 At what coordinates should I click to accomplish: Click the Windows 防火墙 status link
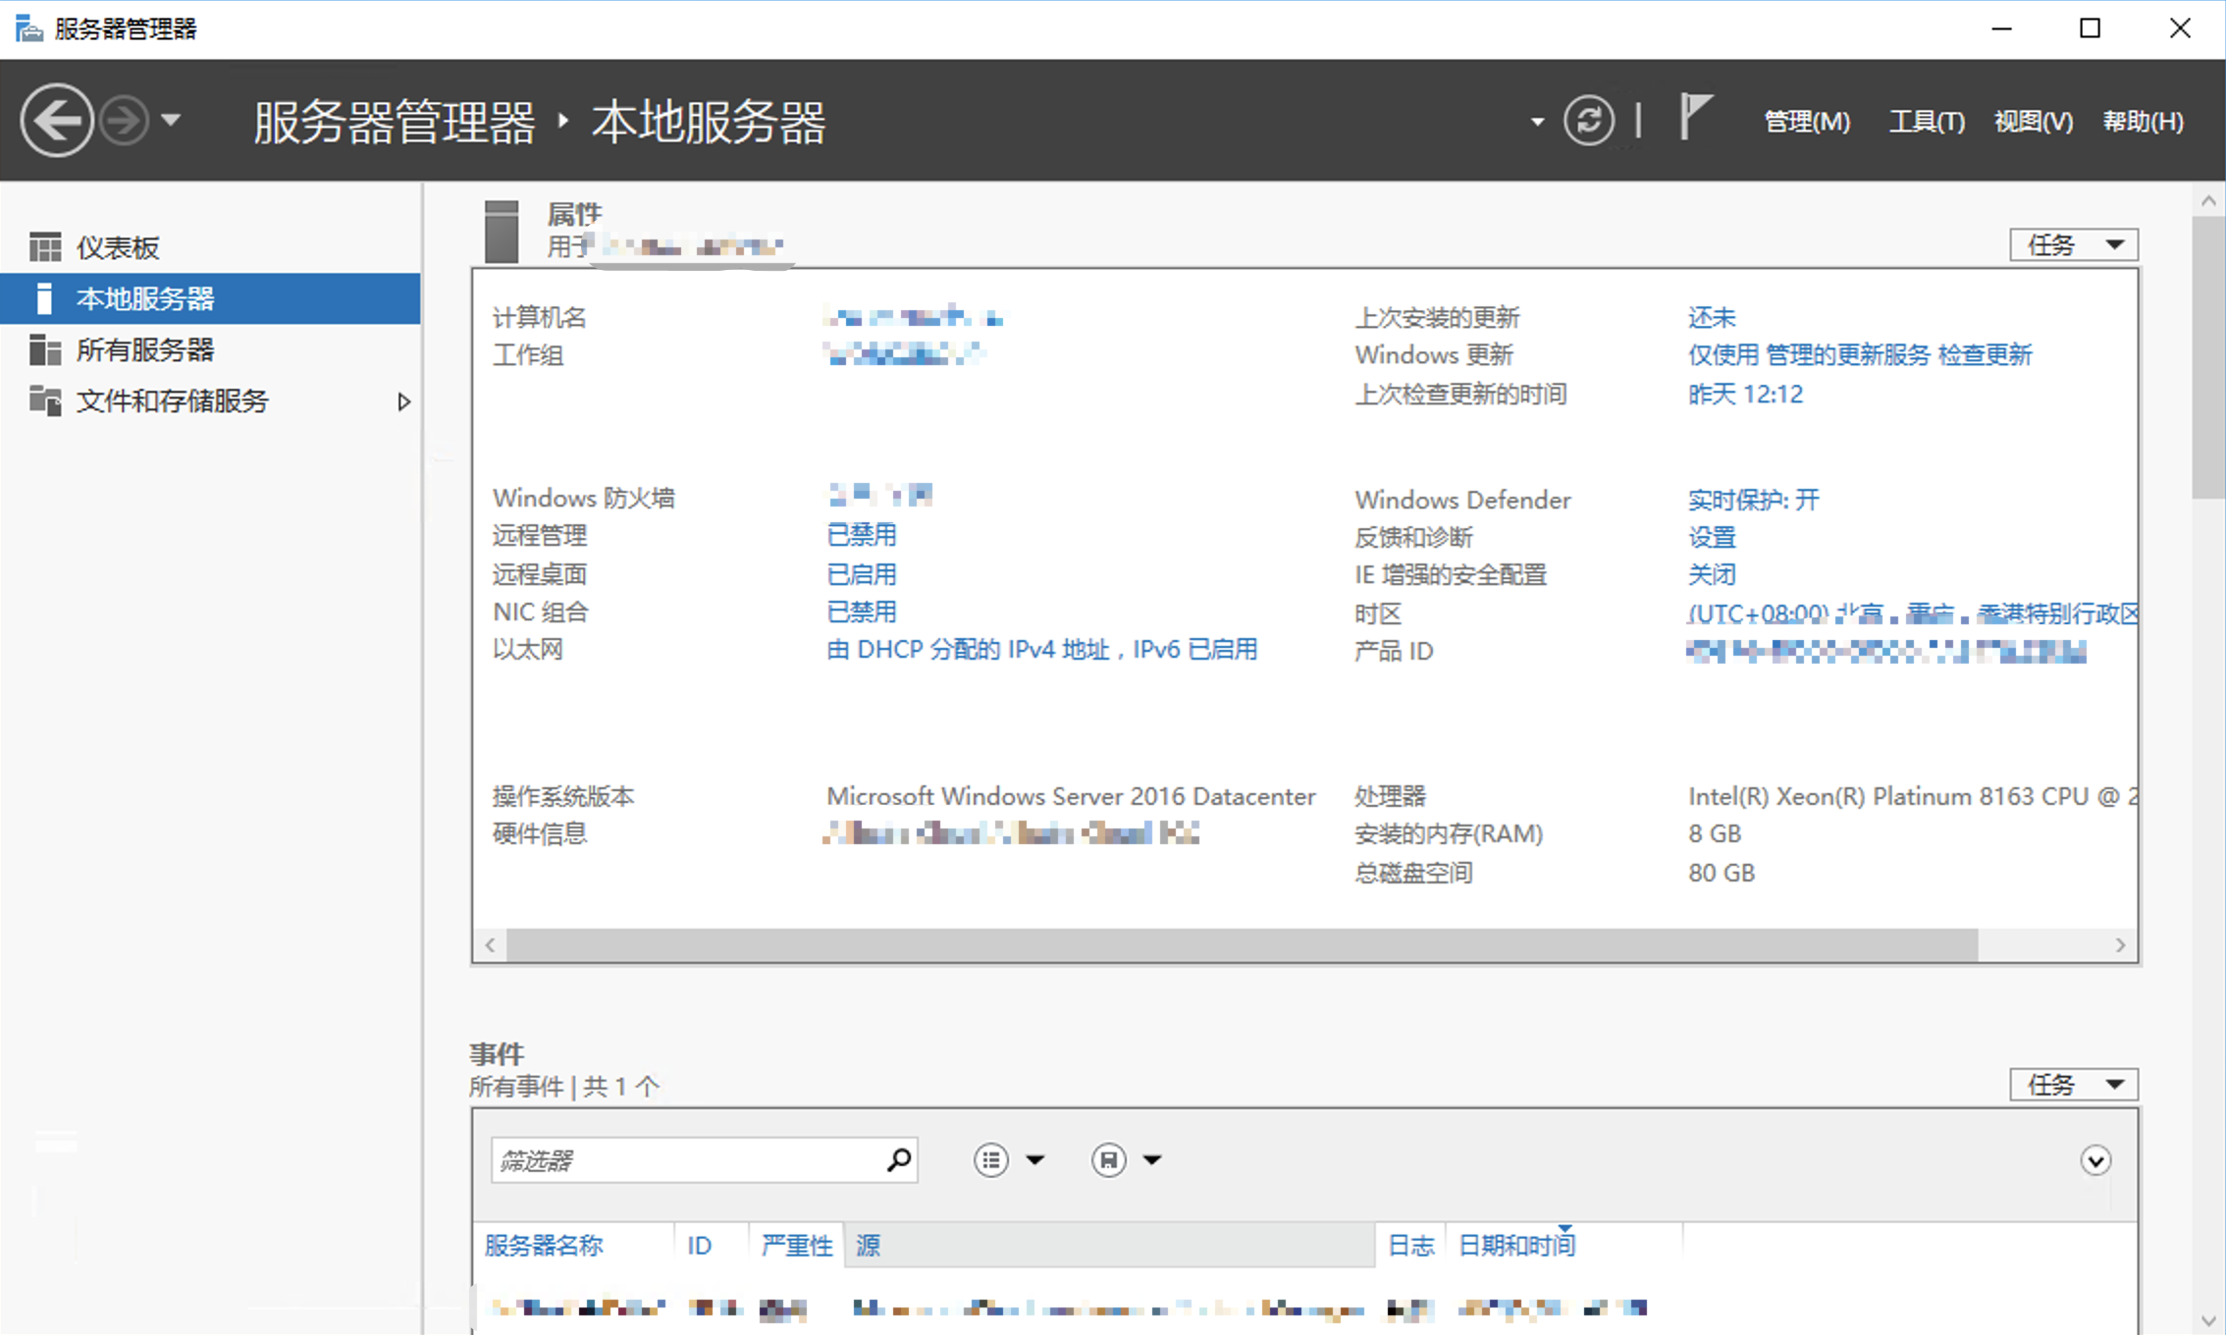(x=879, y=496)
